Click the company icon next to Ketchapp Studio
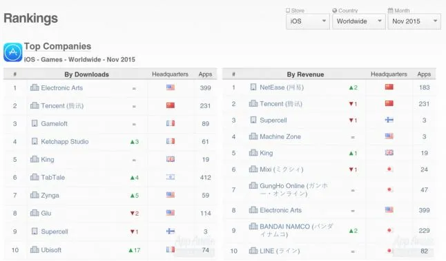This screenshot has height=261, width=446. pos(35,141)
